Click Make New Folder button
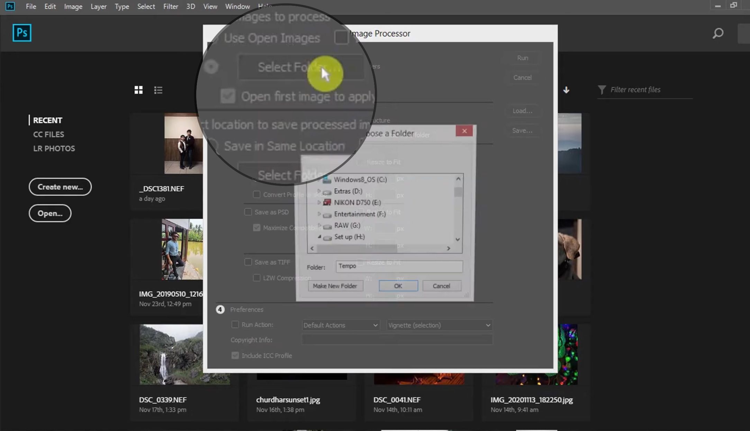The image size is (750, 431). click(335, 286)
